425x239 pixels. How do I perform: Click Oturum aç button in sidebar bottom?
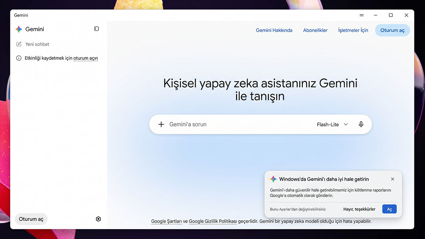click(31, 219)
